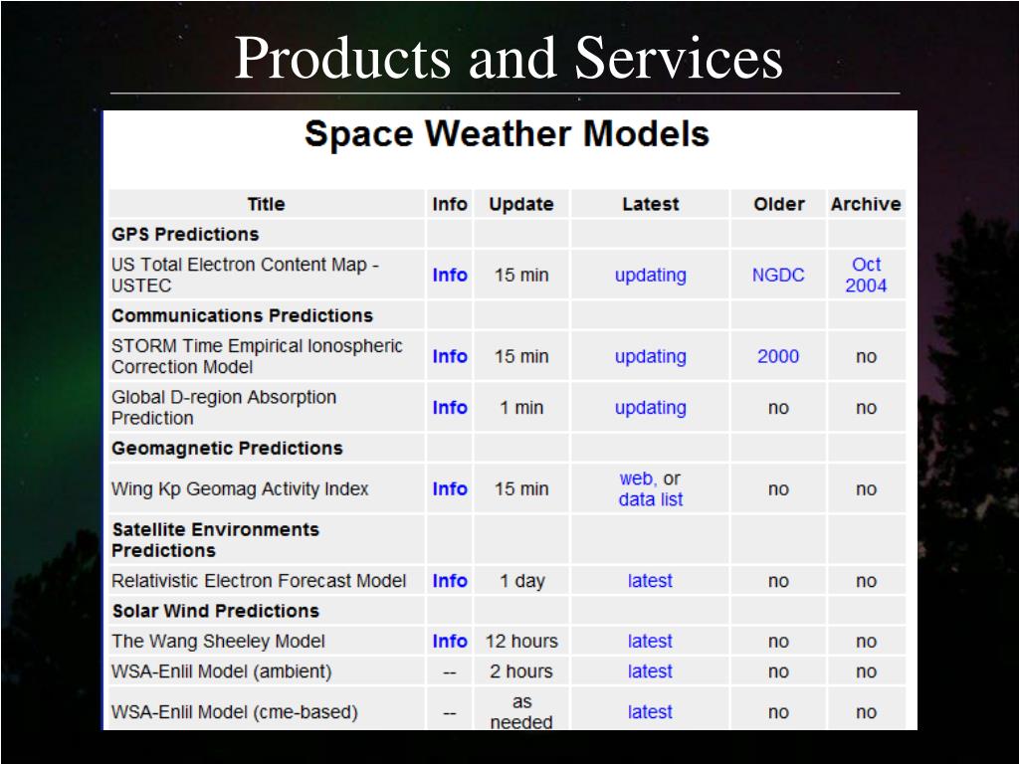Click the Title column header
This screenshot has width=1019, height=764.
pyautogui.click(x=266, y=204)
